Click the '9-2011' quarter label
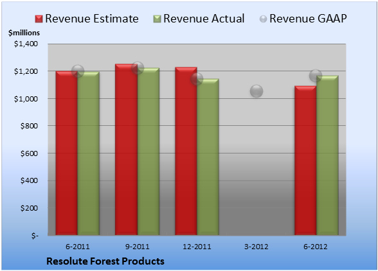Screen dimensions: 378x271 [x=138, y=247]
